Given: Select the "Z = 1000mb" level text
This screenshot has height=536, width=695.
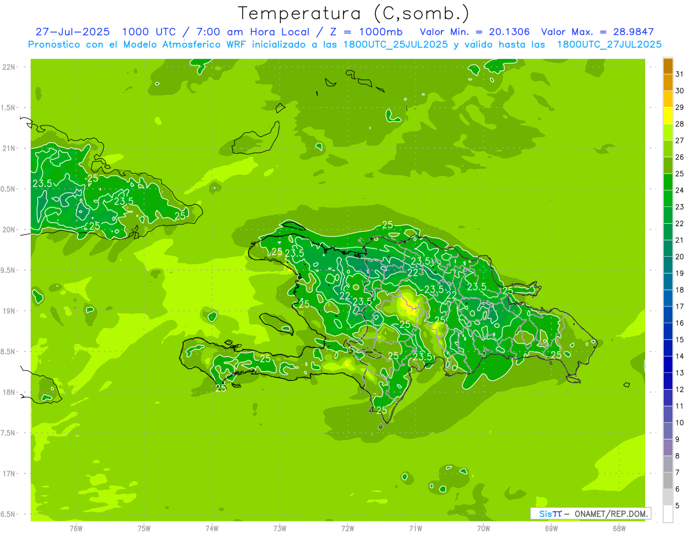Looking at the screenshot, I should click(x=365, y=32).
